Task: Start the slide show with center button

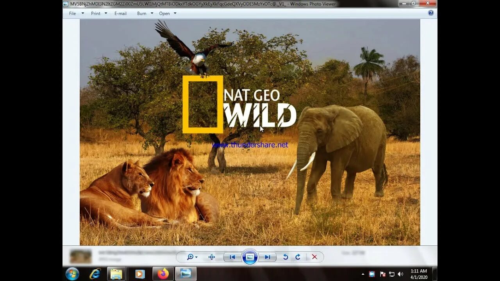Action: pos(250,257)
